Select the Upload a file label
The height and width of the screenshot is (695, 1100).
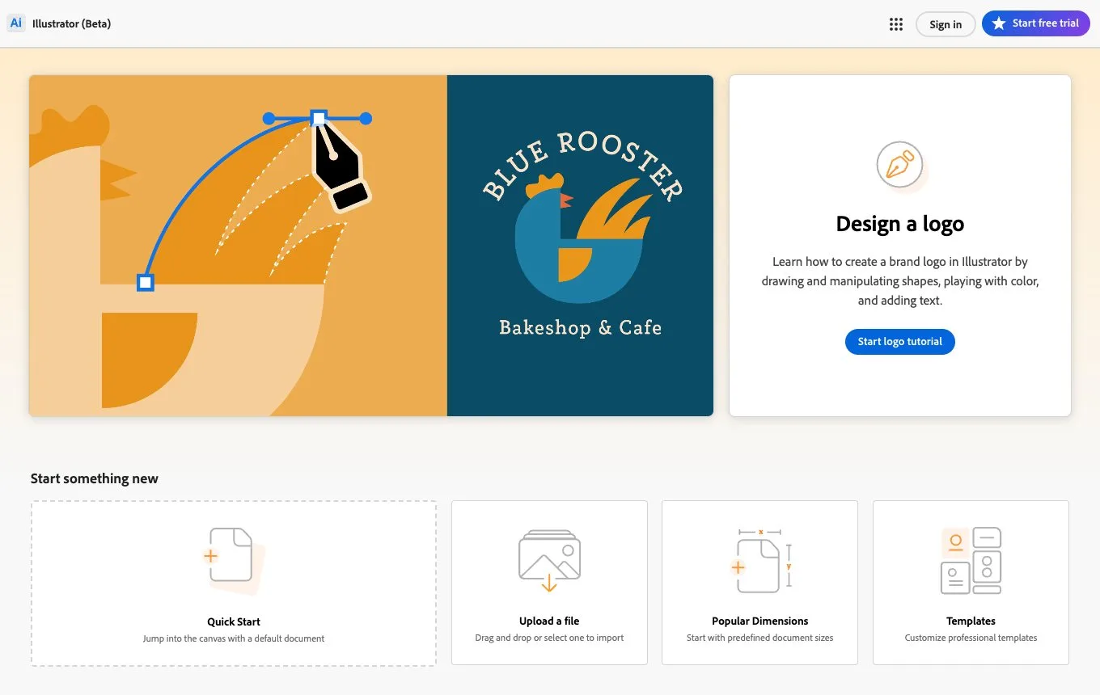(x=549, y=621)
